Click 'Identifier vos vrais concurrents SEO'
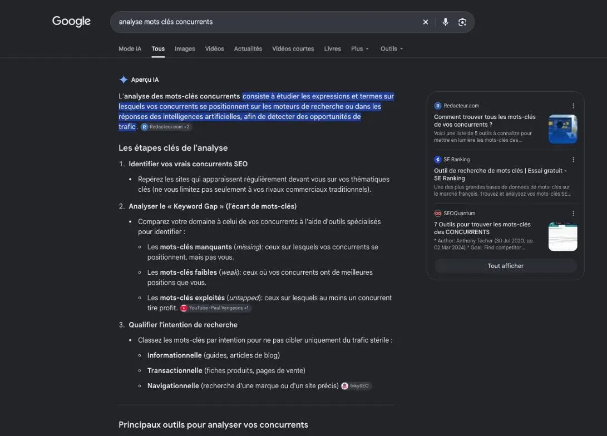This screenshot has width=607, height=436. point(188,164)
